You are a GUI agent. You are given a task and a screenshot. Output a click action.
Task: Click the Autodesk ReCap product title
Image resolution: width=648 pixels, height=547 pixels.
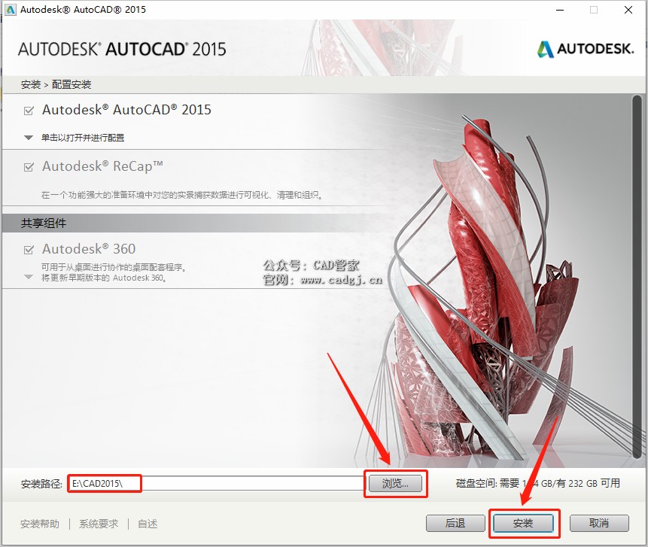[102, 166]
